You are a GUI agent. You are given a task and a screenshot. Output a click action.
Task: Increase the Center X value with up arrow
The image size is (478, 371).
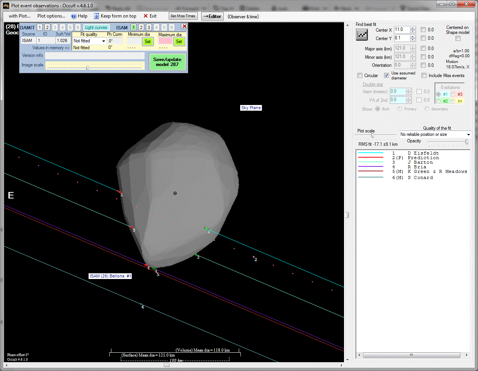413,28
